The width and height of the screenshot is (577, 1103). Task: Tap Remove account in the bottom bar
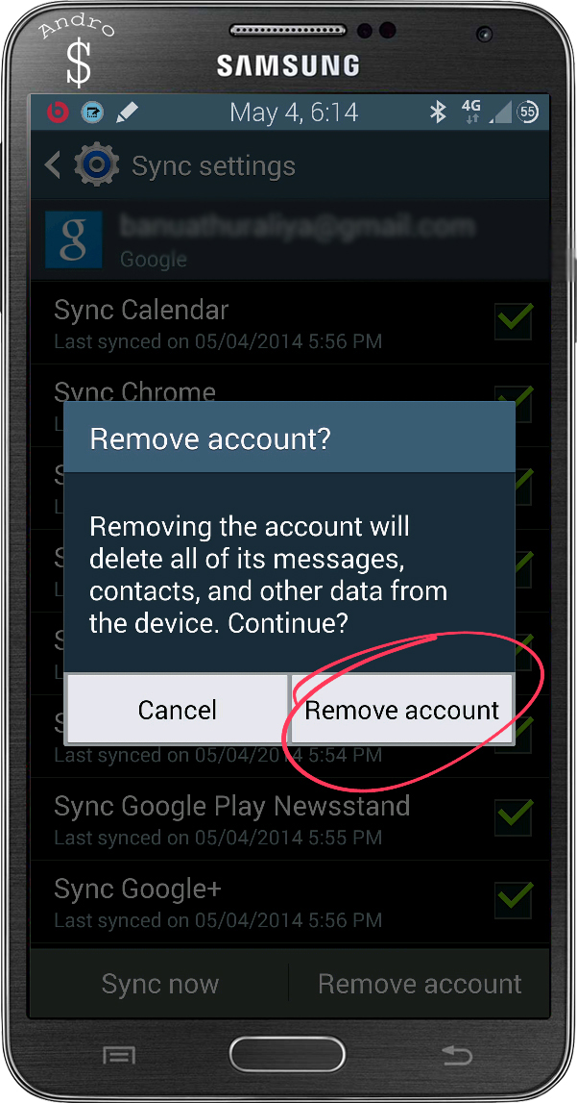tap(420, 984)
